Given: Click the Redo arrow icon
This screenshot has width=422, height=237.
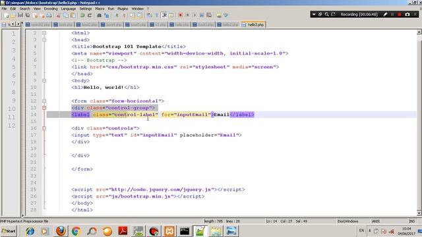Looking at the screenshot, I should tap(90, 15).
